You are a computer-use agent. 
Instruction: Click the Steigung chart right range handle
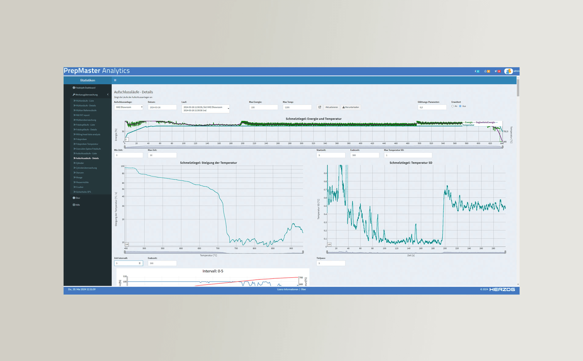click(303, 252)
